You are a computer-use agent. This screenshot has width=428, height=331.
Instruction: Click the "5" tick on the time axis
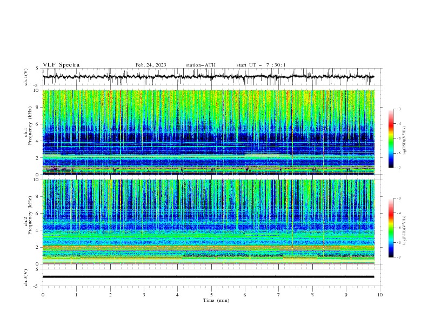[x=211, y=295]
